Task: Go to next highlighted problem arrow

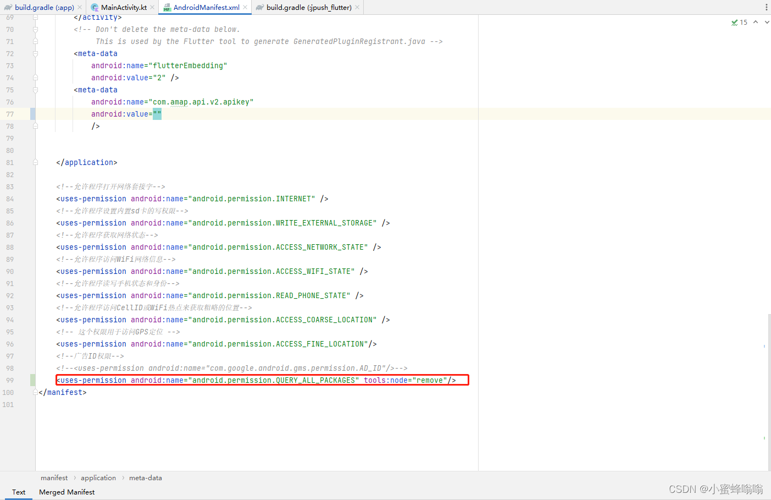Action: pyautogui.click(x=767, y=22)
